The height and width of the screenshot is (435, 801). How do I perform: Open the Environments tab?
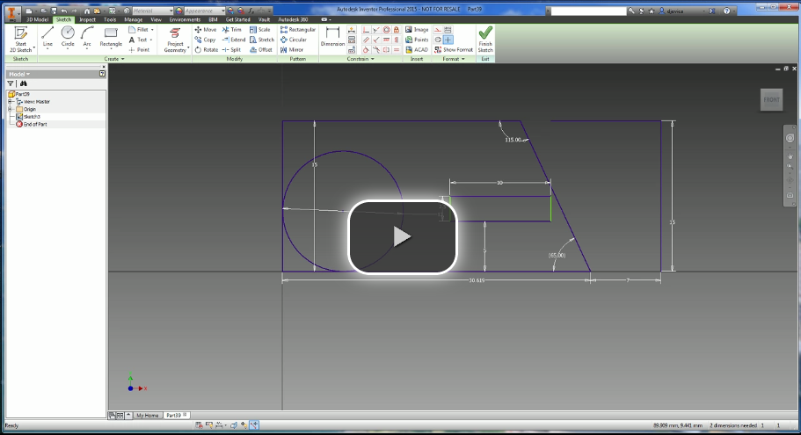(185, 19)
